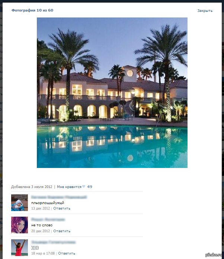Open blurred author name above не то слово
Screen dimensions: 224x259
point(48,220)
